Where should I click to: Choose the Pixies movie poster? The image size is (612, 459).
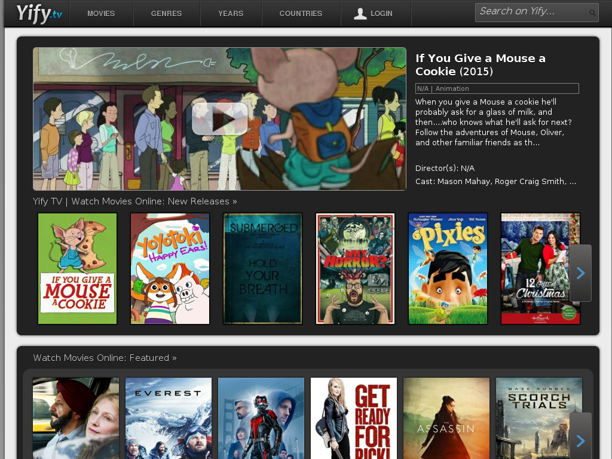(x=448, y=268)
